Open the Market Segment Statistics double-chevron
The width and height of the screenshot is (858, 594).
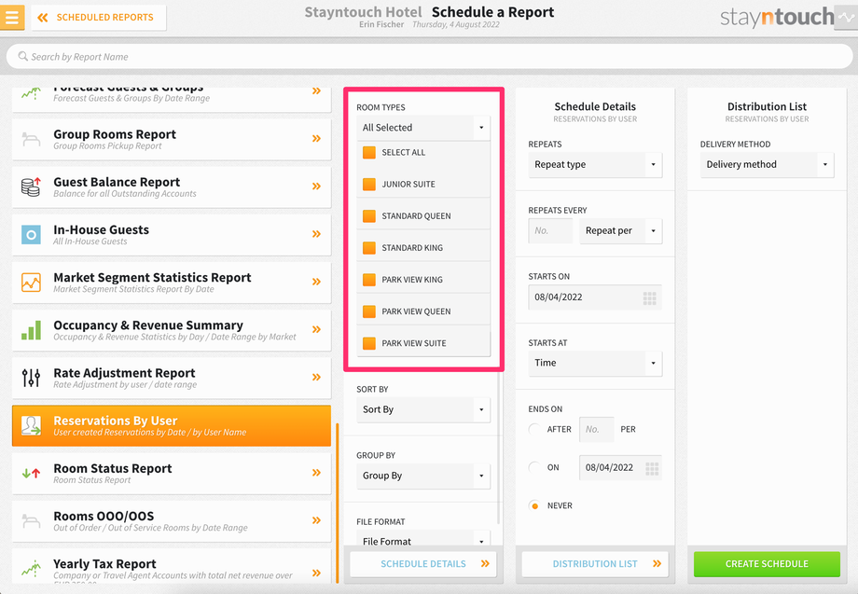316,281
